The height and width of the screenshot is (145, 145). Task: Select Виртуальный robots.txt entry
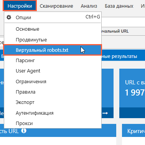(53, 50)
